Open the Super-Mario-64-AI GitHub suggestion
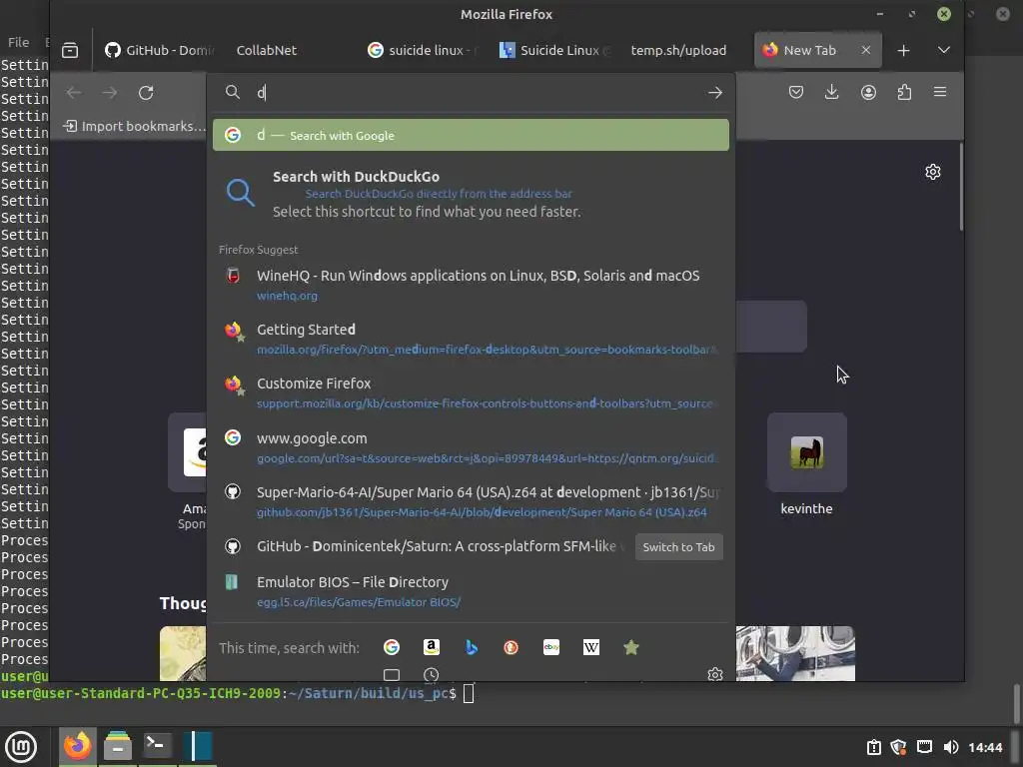 [472, 501]
